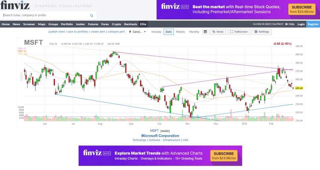Click the bottom Subscribe banner button
Viewport: 320px width, 170px height.
click(x=224, y=156)
